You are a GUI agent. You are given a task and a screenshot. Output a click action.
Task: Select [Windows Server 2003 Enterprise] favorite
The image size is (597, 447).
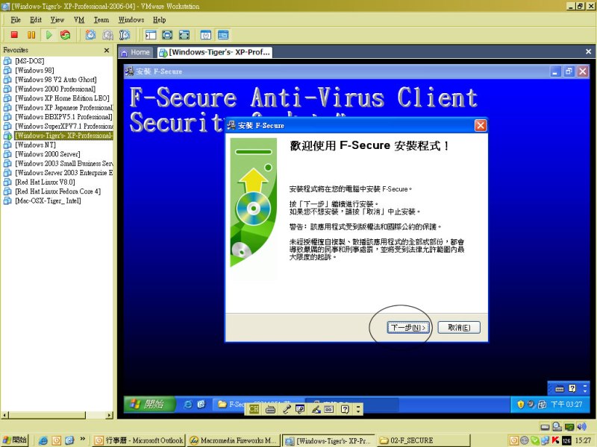[x=63, y=173]
